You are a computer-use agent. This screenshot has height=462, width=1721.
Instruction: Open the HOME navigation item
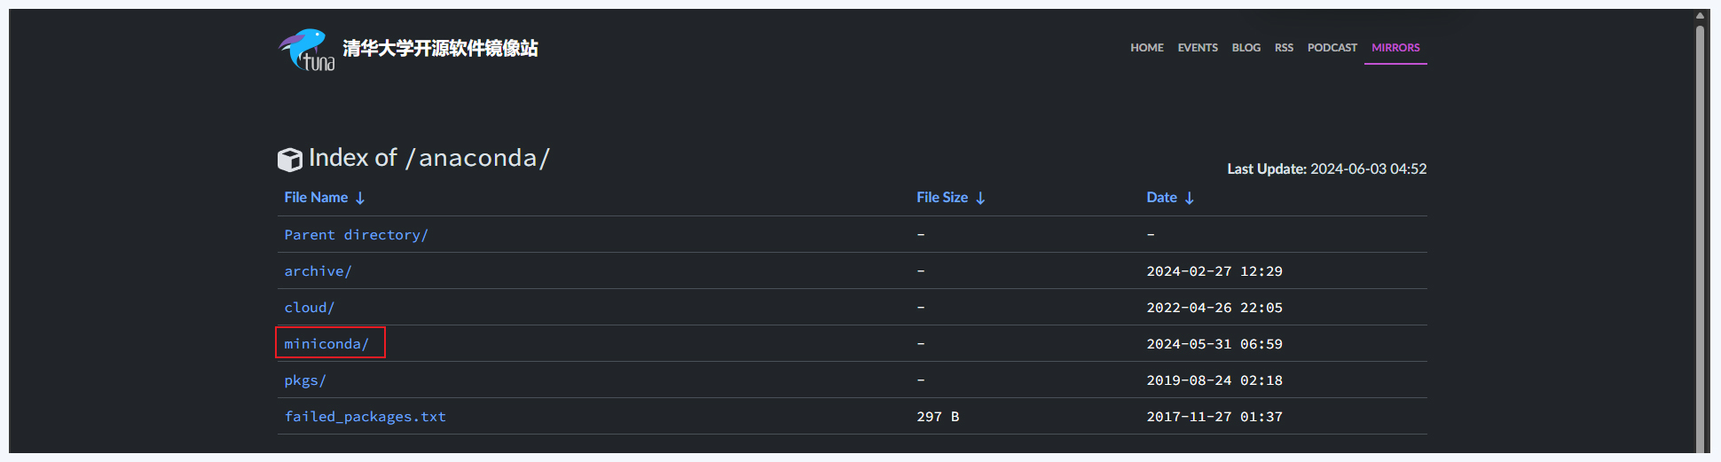pyautogui.click(x=1146, y=48)
